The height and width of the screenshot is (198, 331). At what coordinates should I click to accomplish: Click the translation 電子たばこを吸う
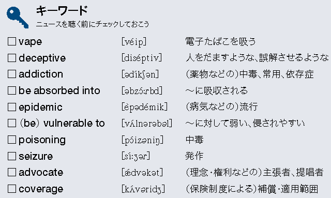(221, 41)
